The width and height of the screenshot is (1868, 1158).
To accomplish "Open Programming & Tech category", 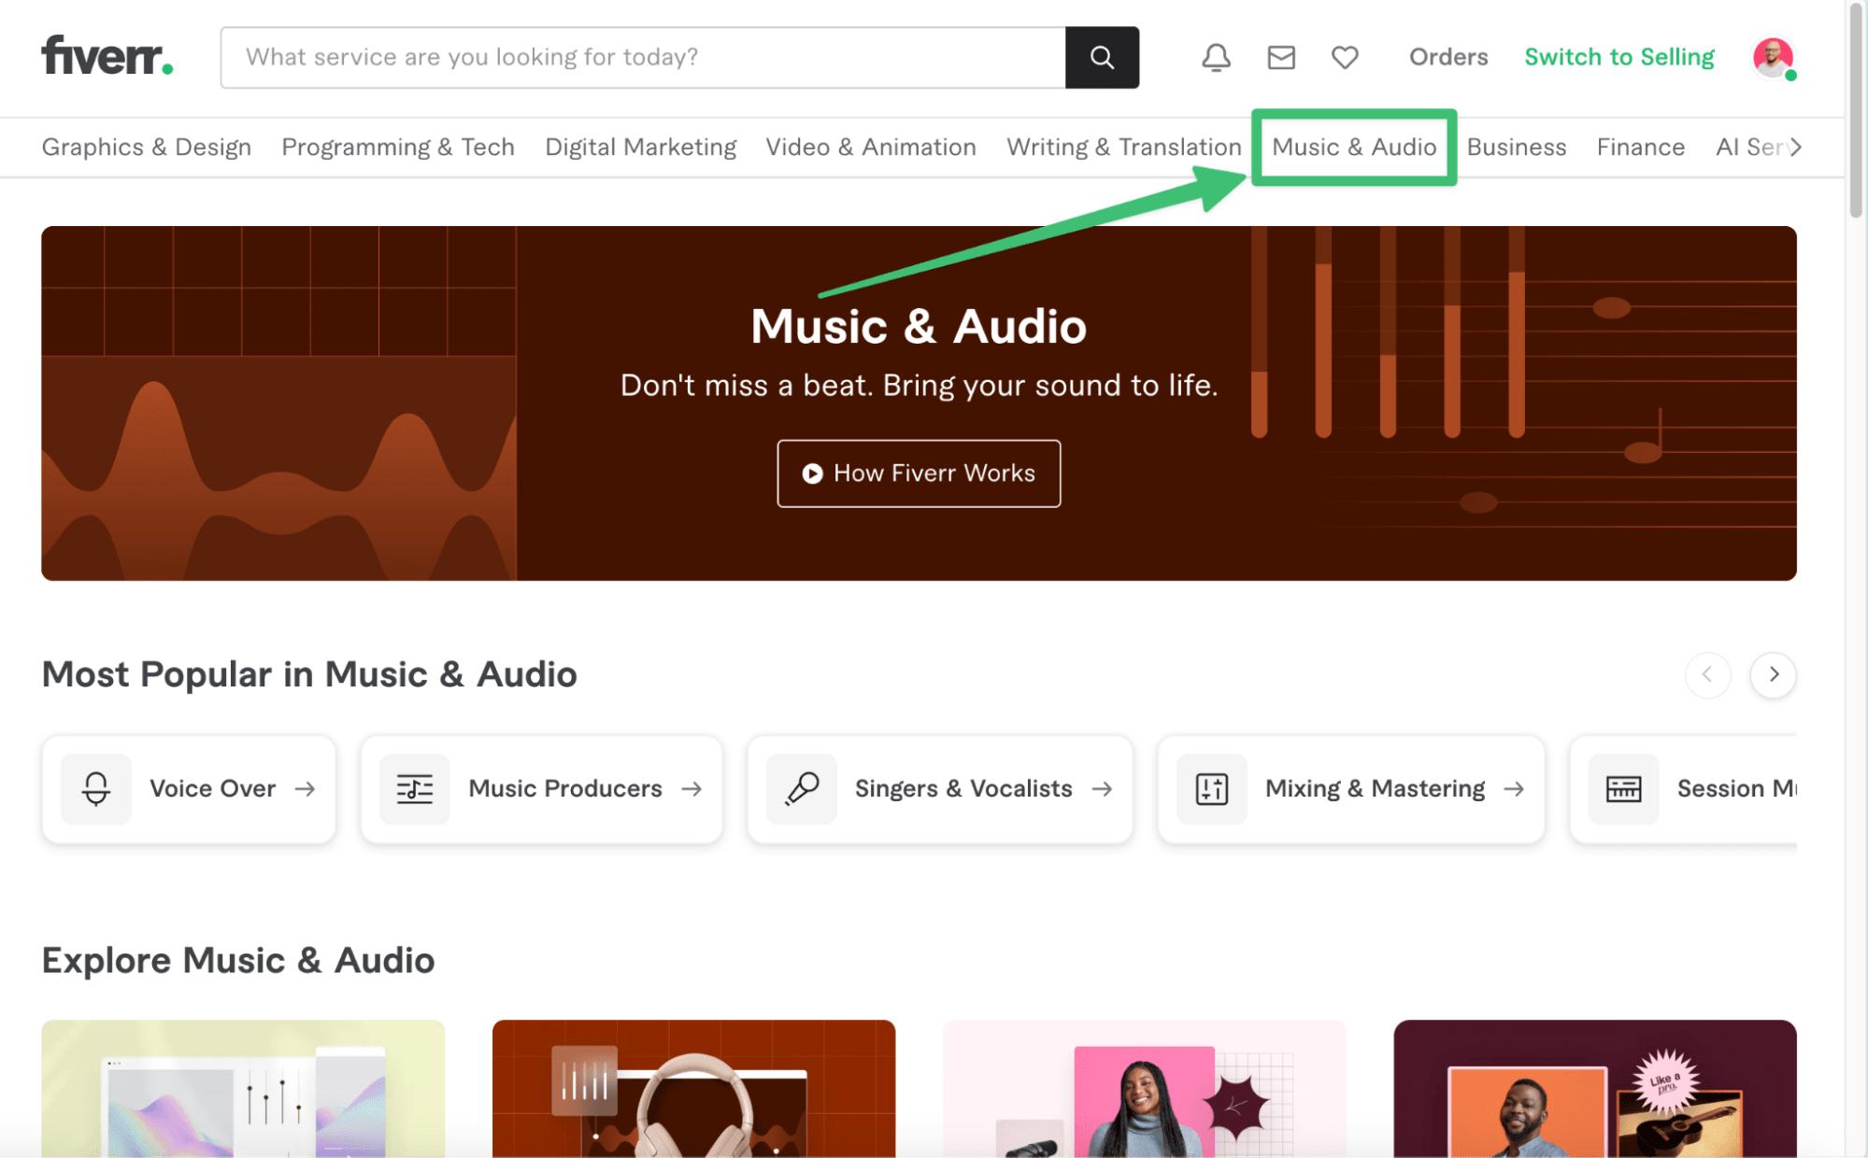I will click(398, 147).
